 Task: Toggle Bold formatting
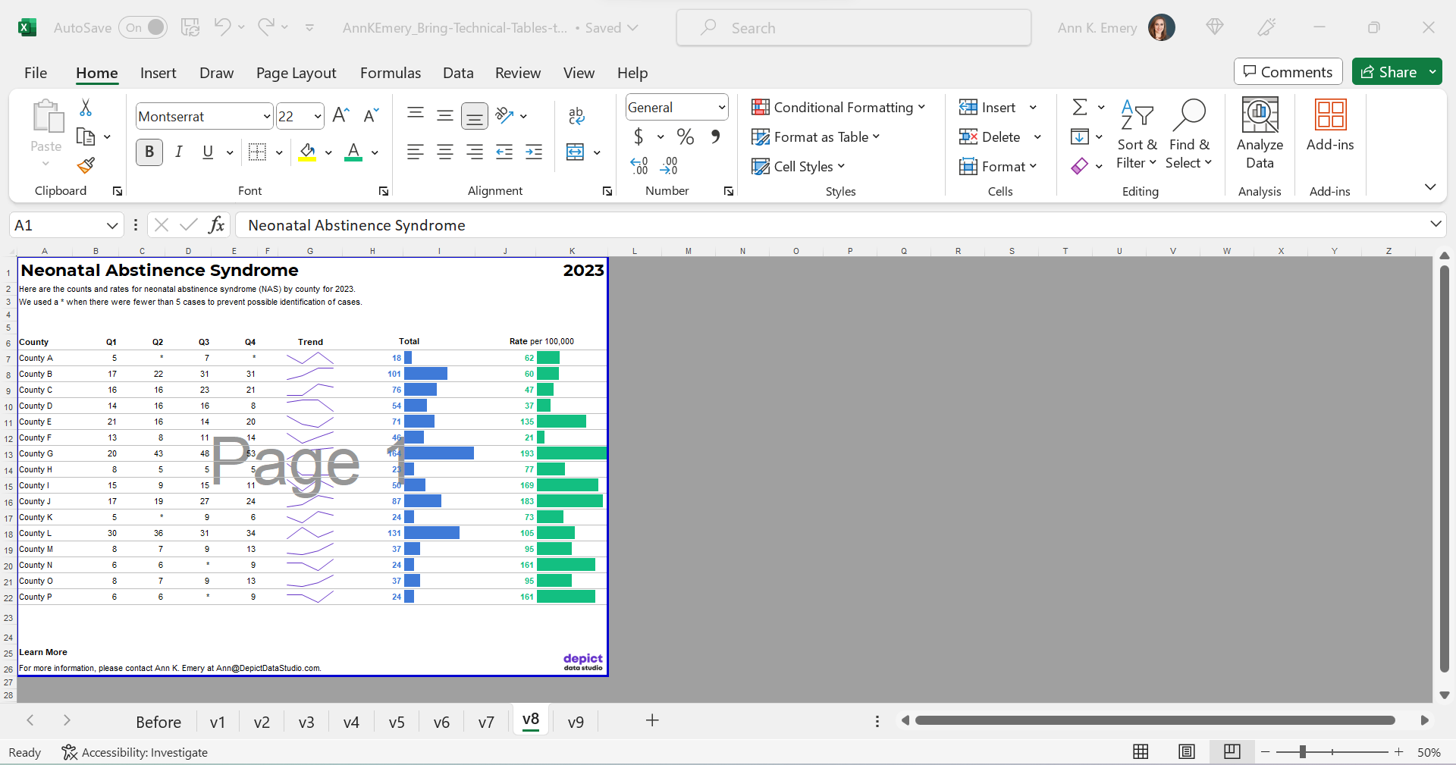[x=149, y=152]
